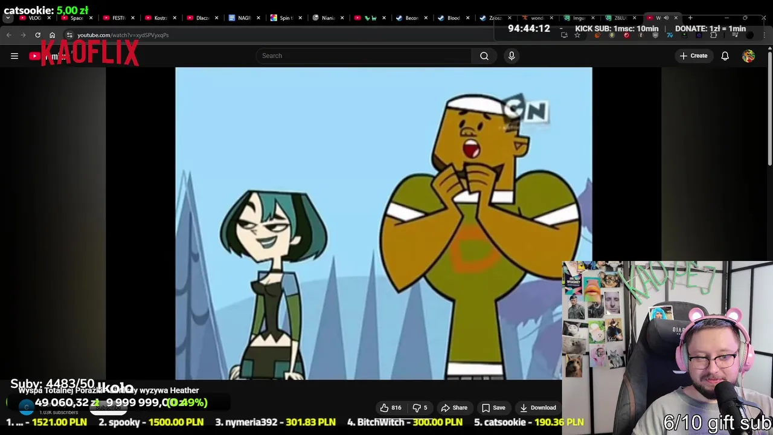The height and width of the screenshot is (435, 773).
Task: Open the YouTube hamburger guide menu
Action: (x=14, y=56)
